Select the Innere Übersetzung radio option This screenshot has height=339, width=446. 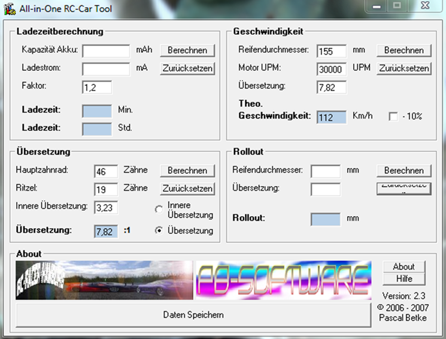[x=159, y=210]
